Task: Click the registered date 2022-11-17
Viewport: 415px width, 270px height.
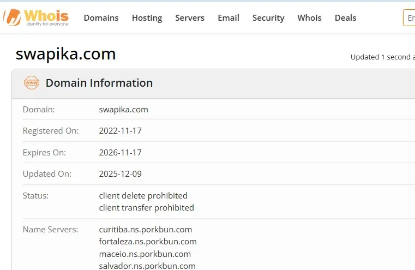Action: (121, 131)
